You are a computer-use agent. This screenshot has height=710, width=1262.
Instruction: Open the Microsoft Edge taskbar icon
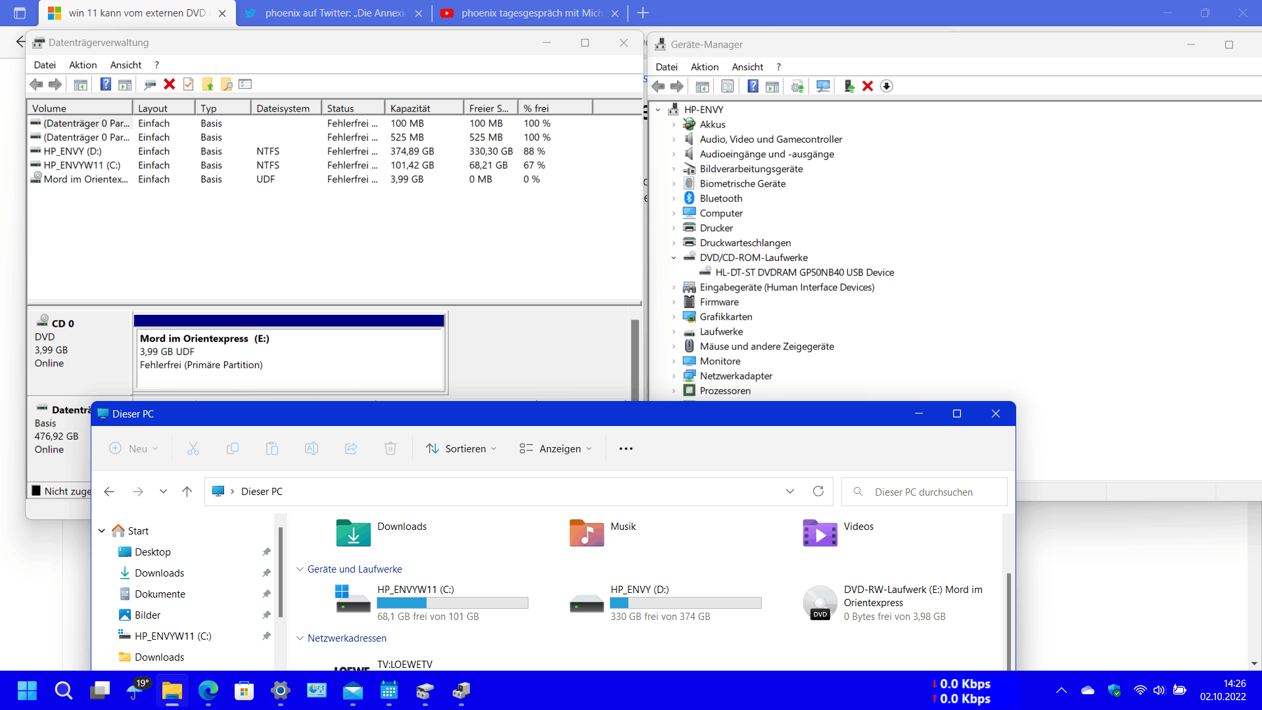pos(208,690)
